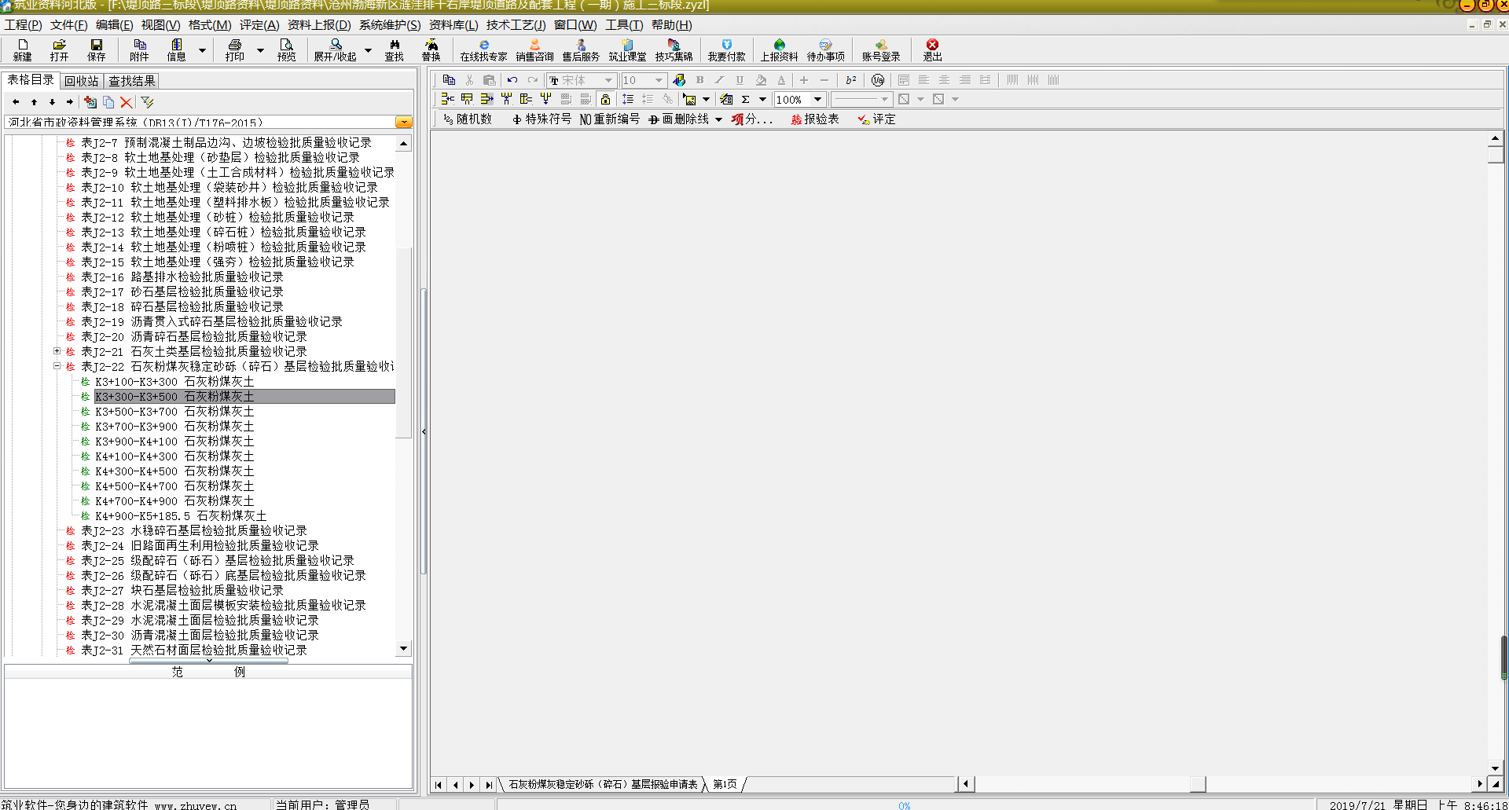Click the insert picture icon

(x=689, y=99)
